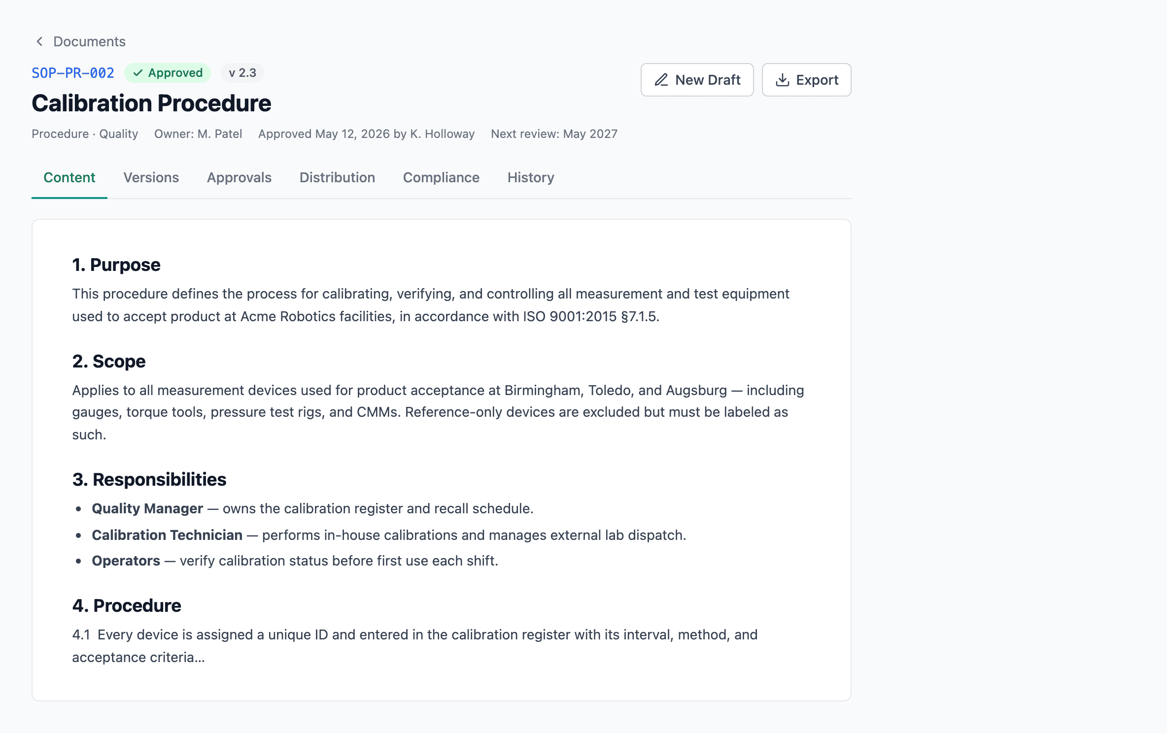Select the Content tab
This screenshot has width=1167, height=733.
pyautogui.click(x=69, y=177)
